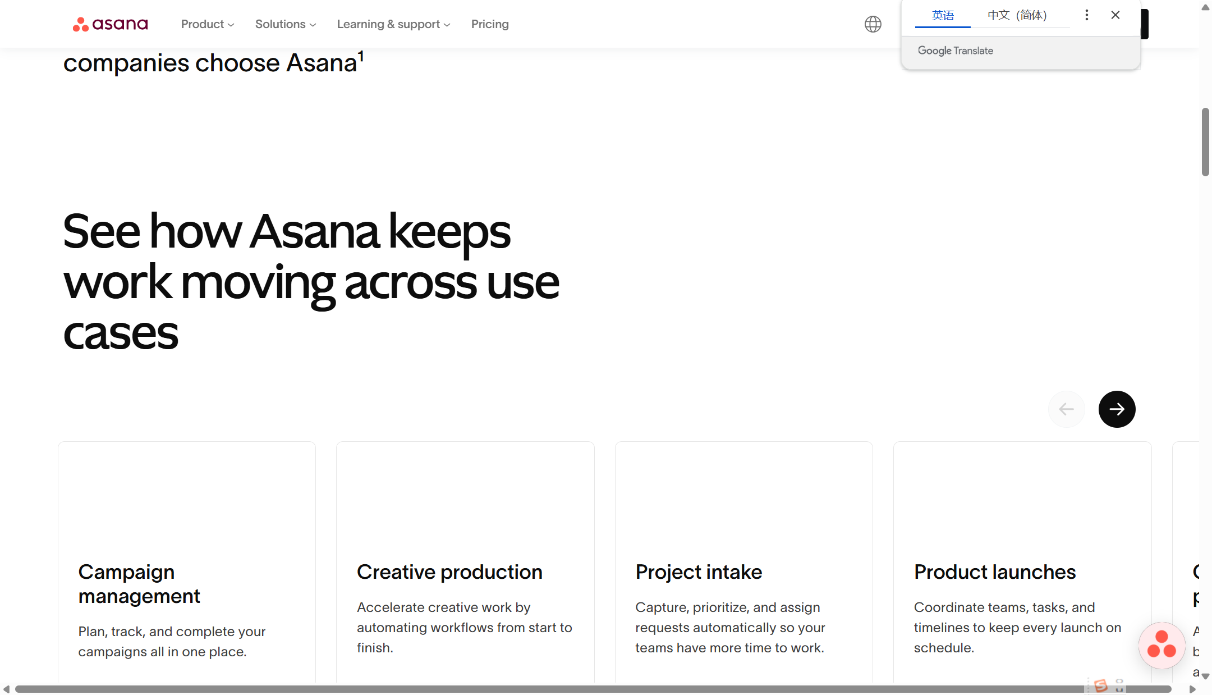Click the next carousel arrow button
Image resolution: width=1212 pixels, height=695 pixels.
click(x=1117, y=409)
